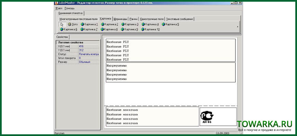Screen dimensions: 297x136
Task: Insert Картинка 8 element
Action: tap(109, 29)
